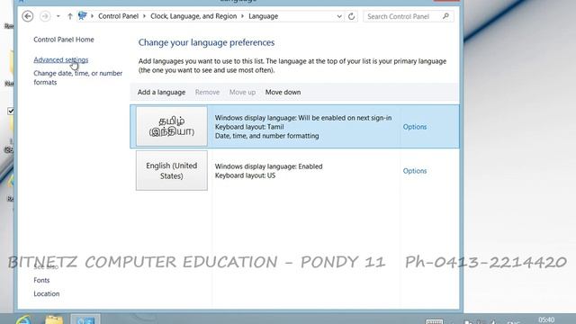Expand the chevron after Control Panel breadcrumb
This screenshot has width=576, height=324.
click(x=144, y=16)
